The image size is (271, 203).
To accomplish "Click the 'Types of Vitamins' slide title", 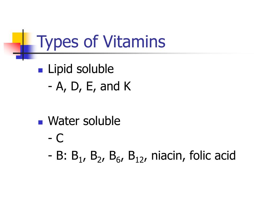I will tap(101, 42).
